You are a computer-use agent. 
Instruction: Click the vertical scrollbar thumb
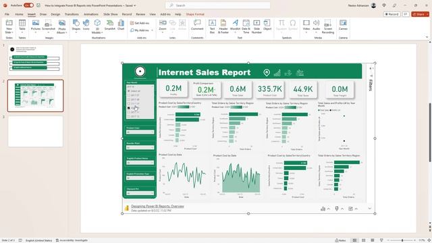(430, 132)
